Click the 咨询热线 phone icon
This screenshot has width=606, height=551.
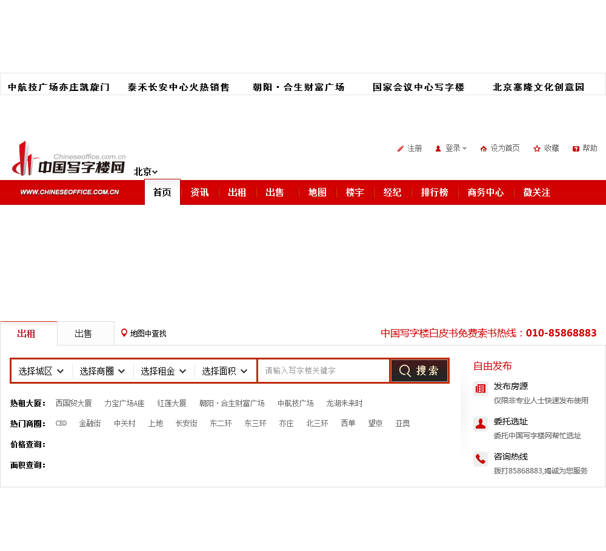[481, 459]
